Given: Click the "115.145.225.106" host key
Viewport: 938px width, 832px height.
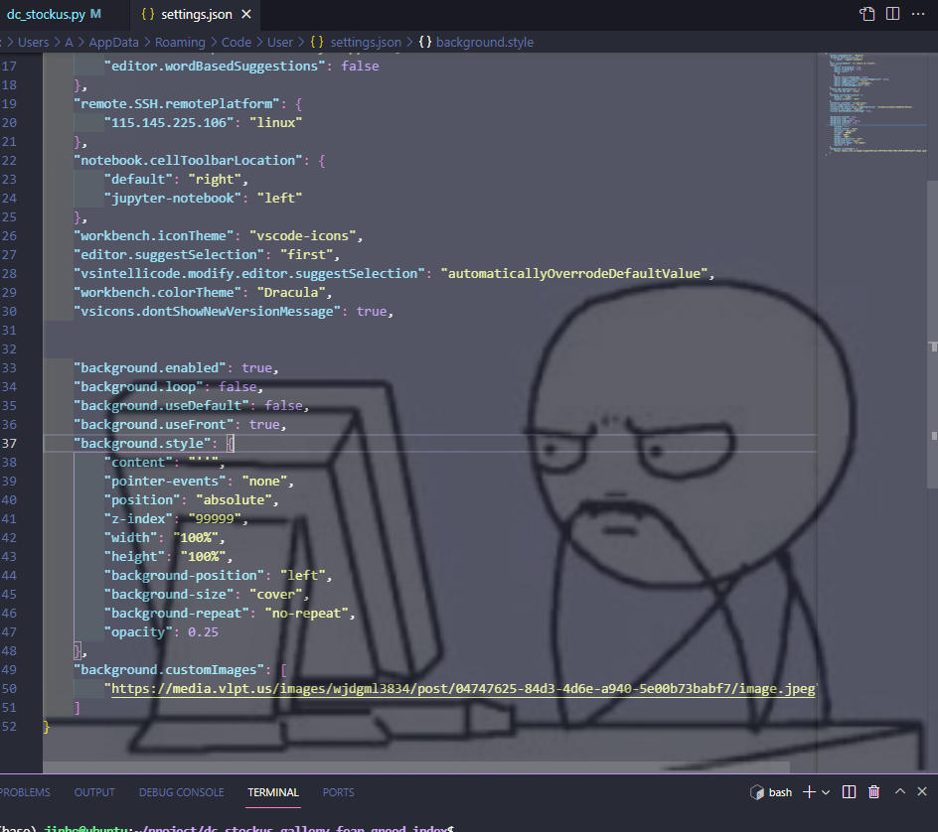Looking at the screenshot, I should [x=169, y=122].
